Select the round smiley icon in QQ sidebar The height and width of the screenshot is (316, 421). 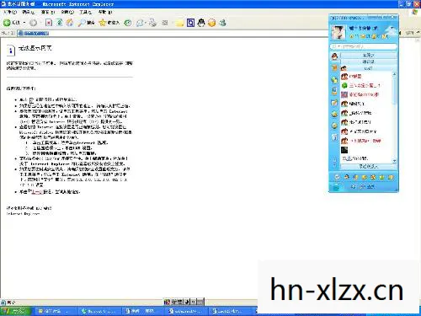[x=334, y=126]
